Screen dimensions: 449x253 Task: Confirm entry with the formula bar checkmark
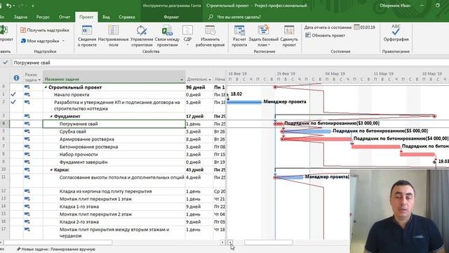[x=5, y=63]
